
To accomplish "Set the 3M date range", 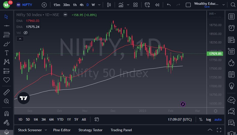I will pyautogui.click(x=44, y=119).
